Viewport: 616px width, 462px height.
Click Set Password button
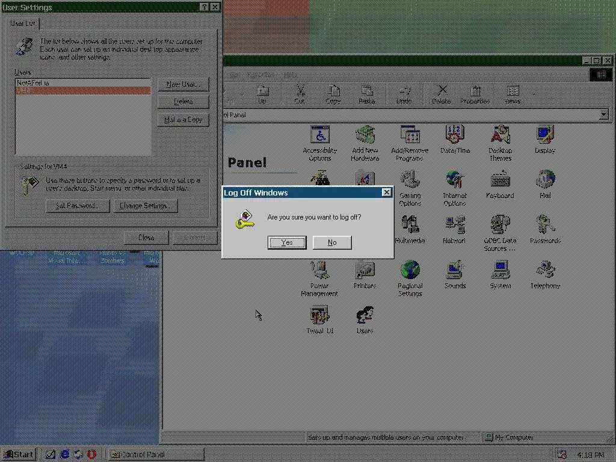coord(78,206)
